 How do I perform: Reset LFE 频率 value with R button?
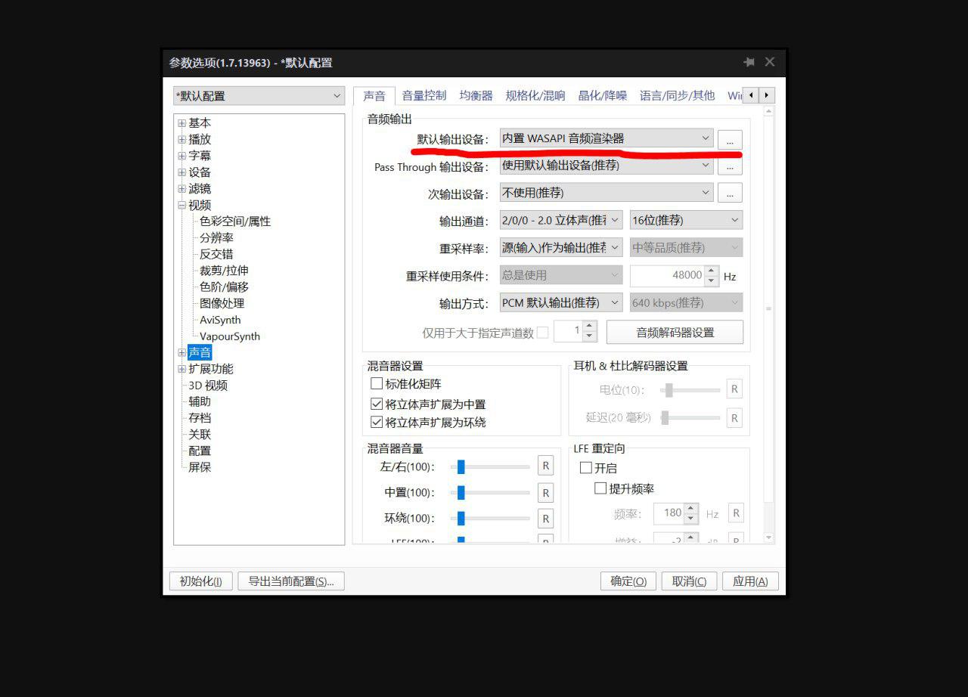tap(735, 513)
